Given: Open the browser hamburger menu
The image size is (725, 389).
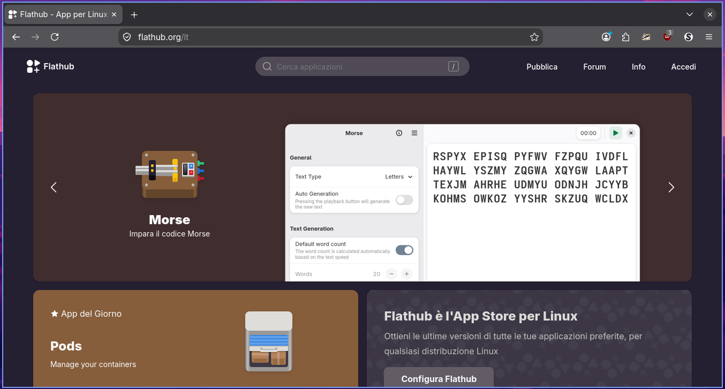Looking at the screenshot, I should (709, 37).
